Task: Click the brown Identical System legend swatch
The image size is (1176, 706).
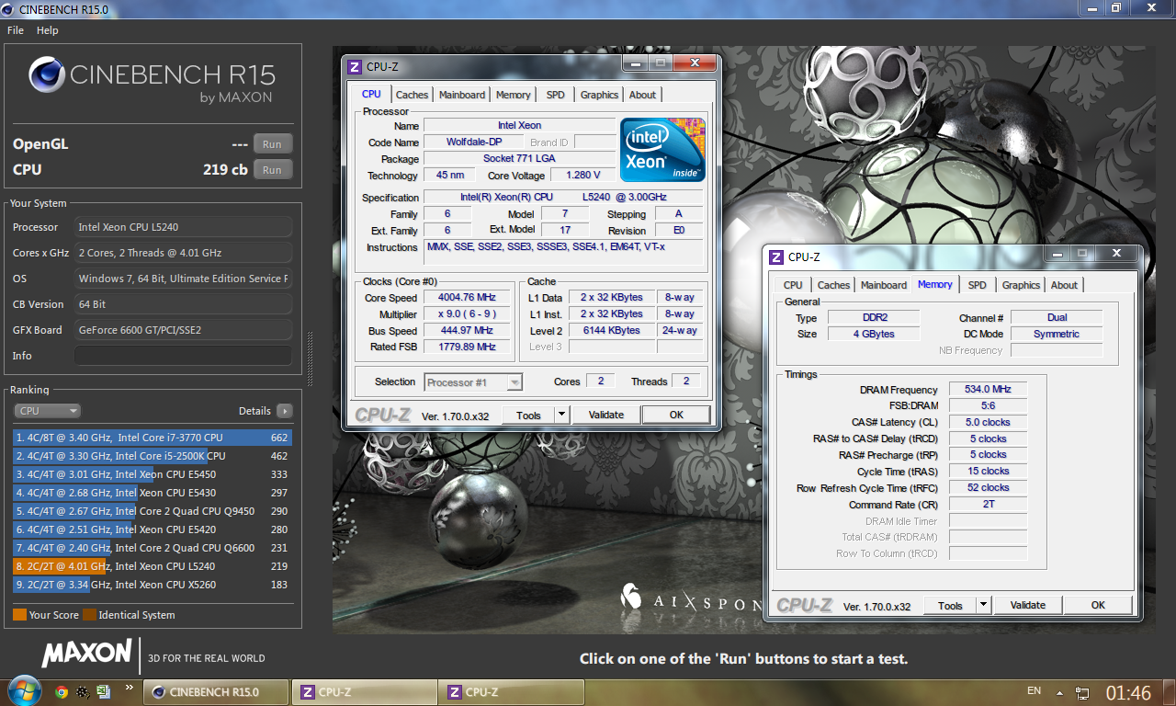Action: point(89,615)
